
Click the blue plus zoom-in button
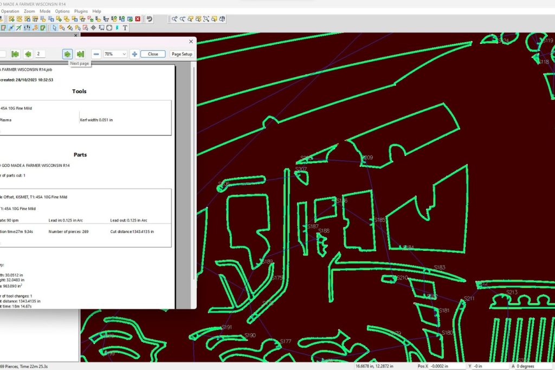coord(134,54)
